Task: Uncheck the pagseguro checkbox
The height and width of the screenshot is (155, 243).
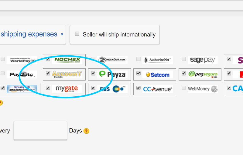Action: [184, 73]
